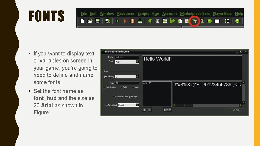Create a room with white rectangle icon
260x146 pixels.
pos(217,21)
